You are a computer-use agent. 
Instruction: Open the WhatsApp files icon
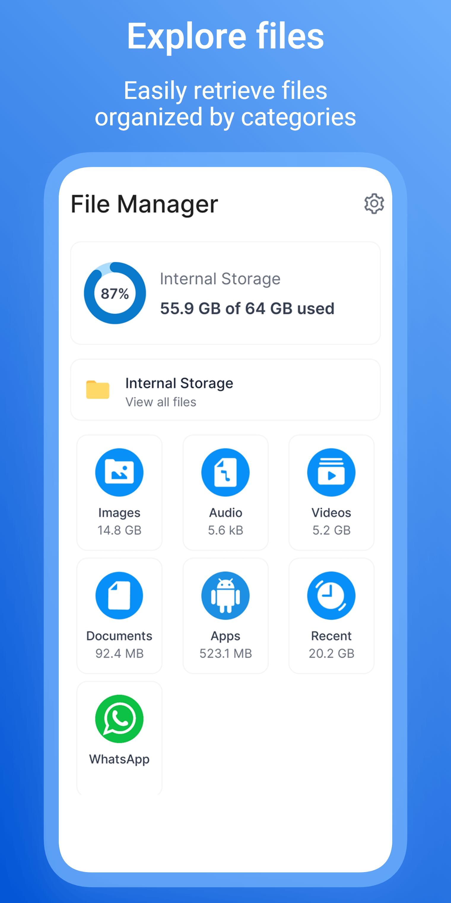click(119, 719)
